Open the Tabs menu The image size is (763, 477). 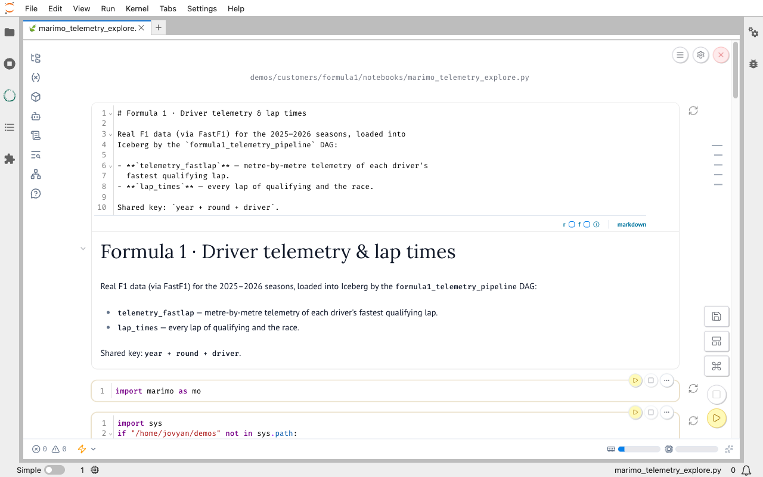click(x=168, y=8)
